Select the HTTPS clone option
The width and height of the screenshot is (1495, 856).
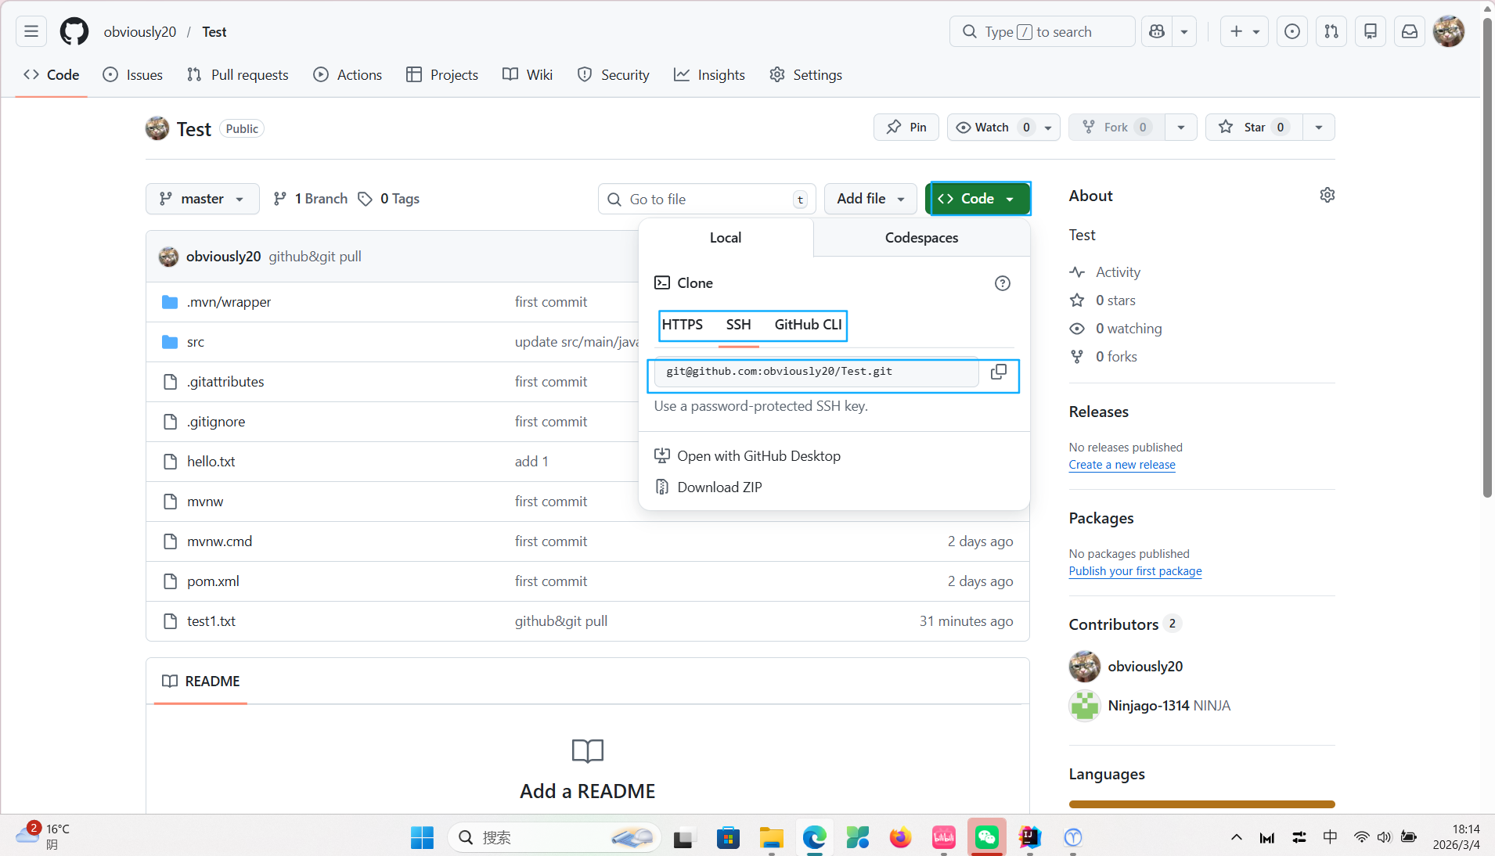click(x=682, y=325)
